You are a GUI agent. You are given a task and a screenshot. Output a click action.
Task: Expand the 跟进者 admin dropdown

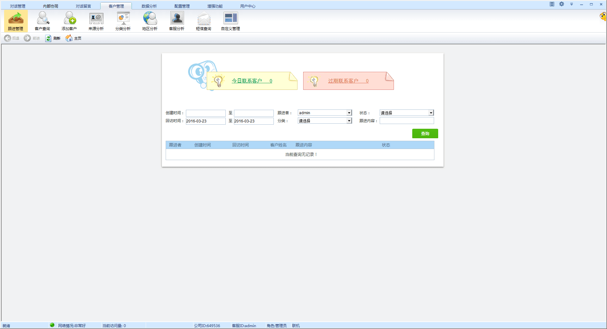[349, 113]
